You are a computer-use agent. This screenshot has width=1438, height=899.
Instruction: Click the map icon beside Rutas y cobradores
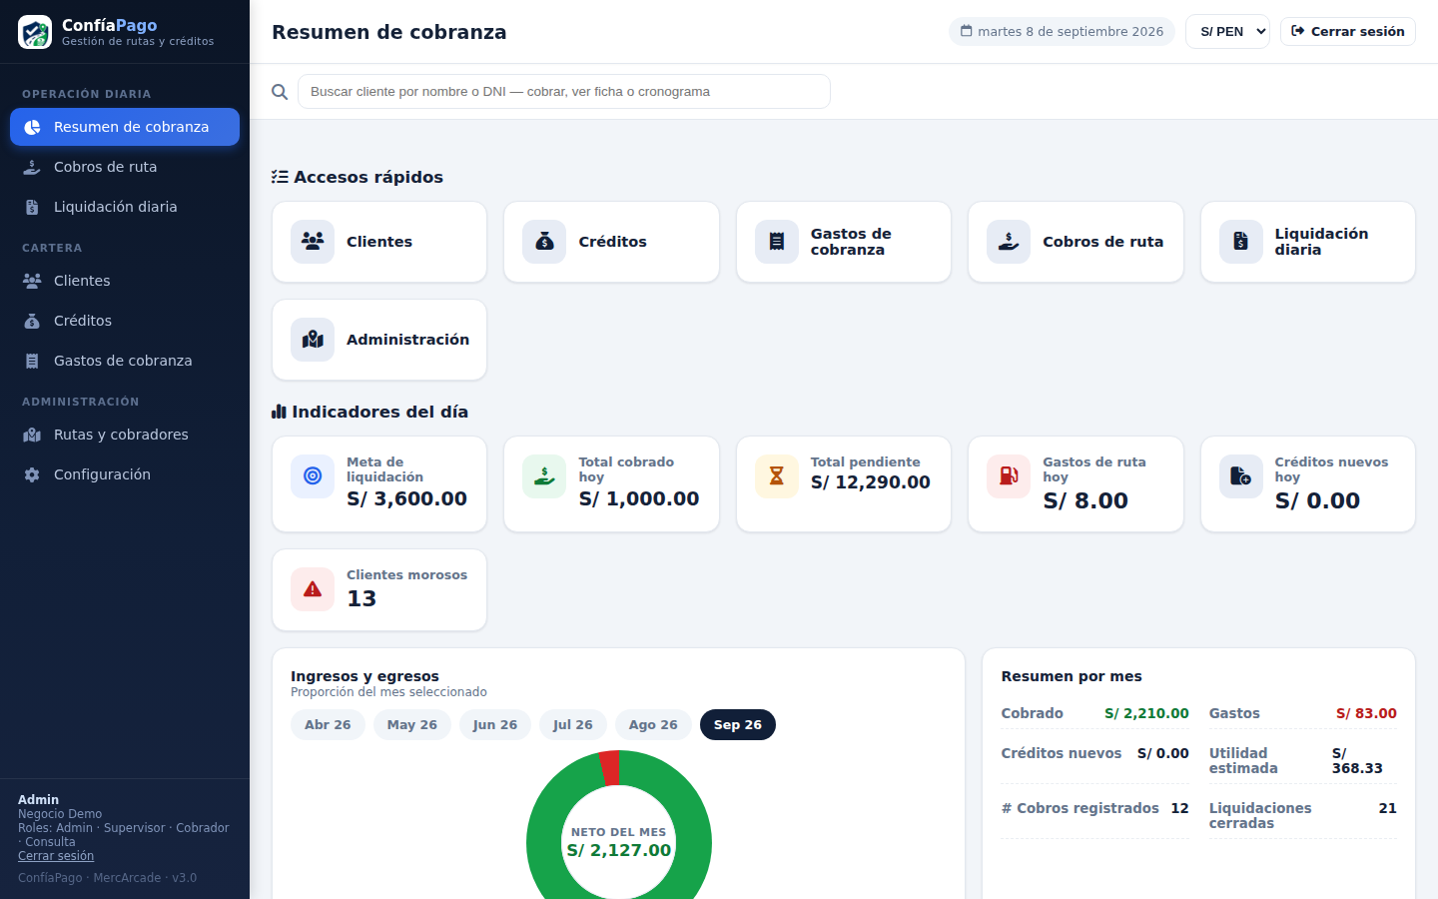coord(32,435)
